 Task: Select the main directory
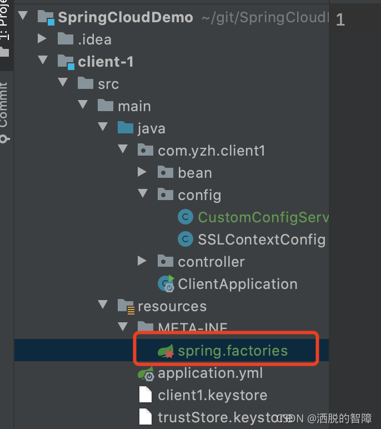point(134,106)
